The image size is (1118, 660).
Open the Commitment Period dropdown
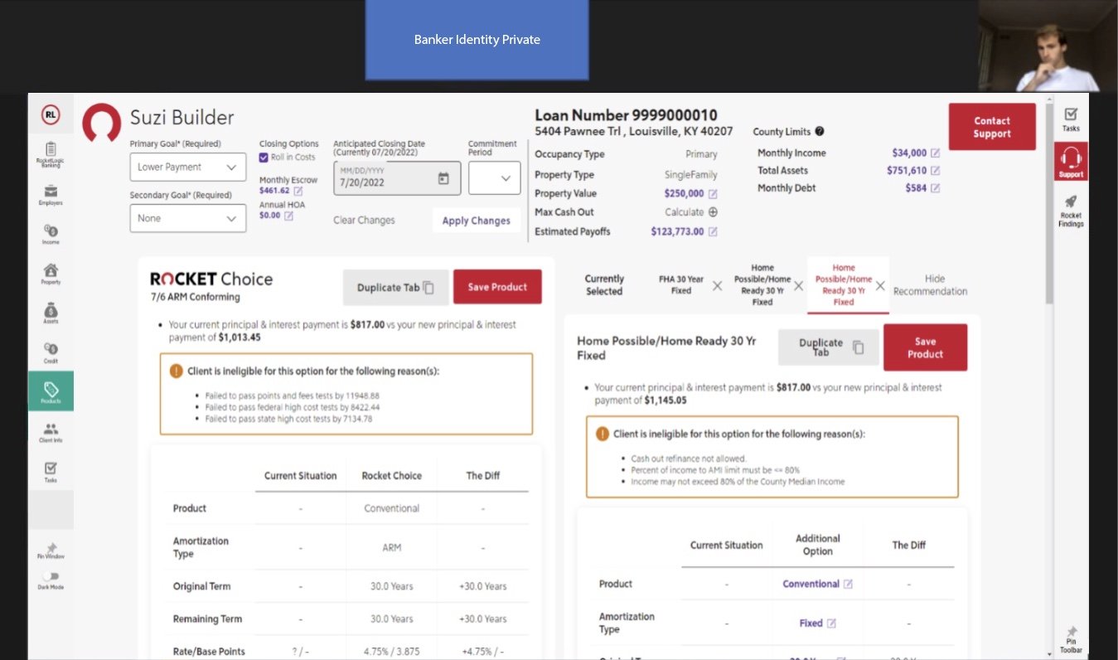(495, 178)
